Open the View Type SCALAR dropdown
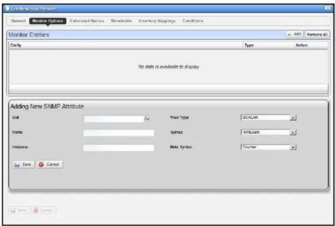The image size is (335, 226). click(268, 118)
